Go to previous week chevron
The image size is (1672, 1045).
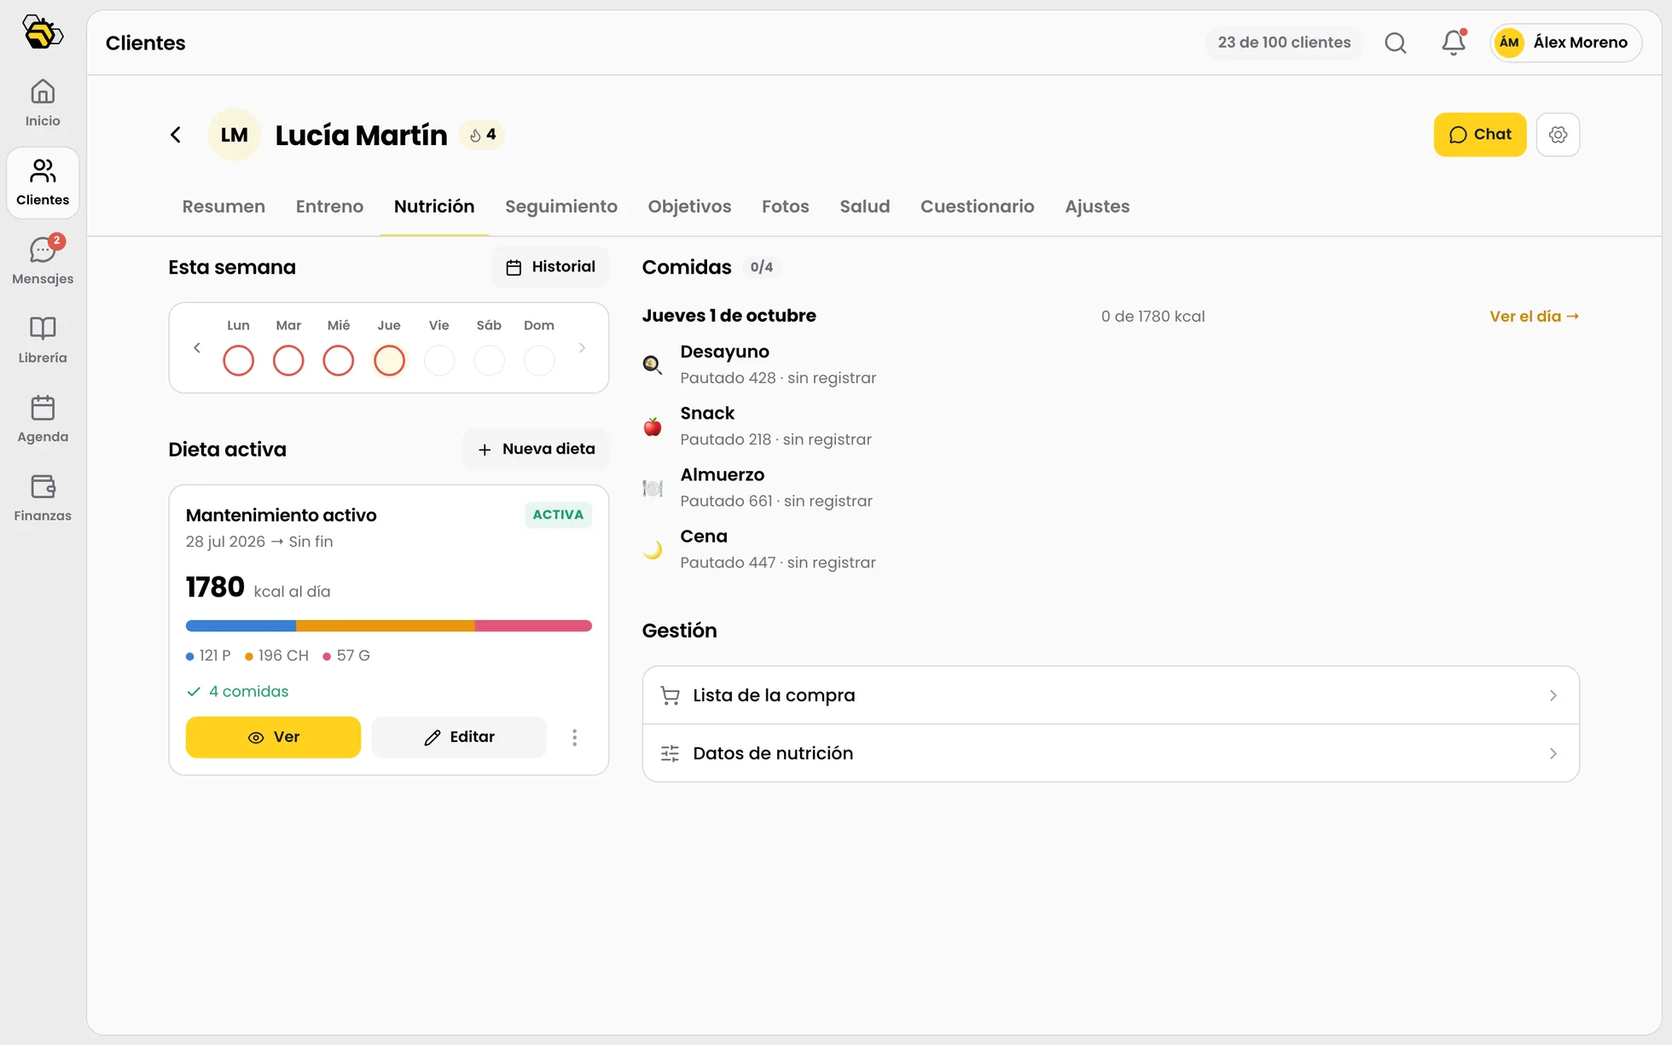pos(197,348)
